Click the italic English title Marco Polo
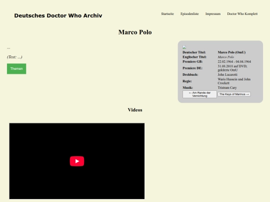Image resolution: width=270 pixels, height=202 pixels. (225, 57)
